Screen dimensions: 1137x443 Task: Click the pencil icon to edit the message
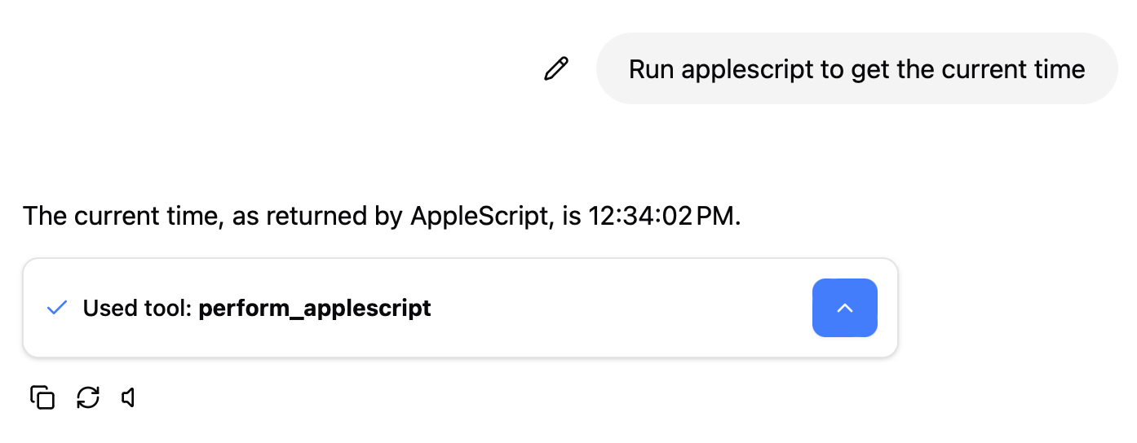555,69
